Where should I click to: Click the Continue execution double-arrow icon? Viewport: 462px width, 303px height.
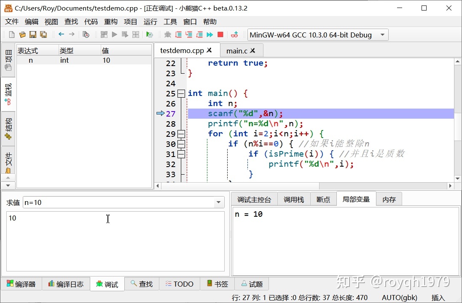click(x=210, y=35)
